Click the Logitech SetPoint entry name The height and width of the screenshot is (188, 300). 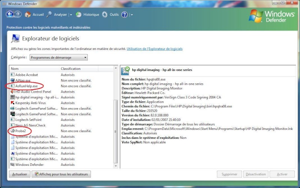pyautogui.click(x=28, y=120)
